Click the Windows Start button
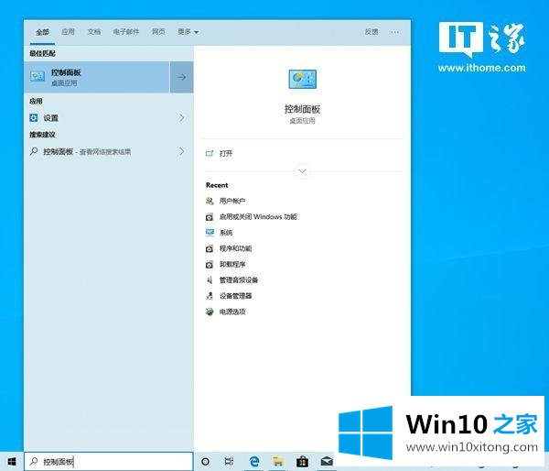Image resolution: width=549 pixels, height=471 pixels. point(12,462)
